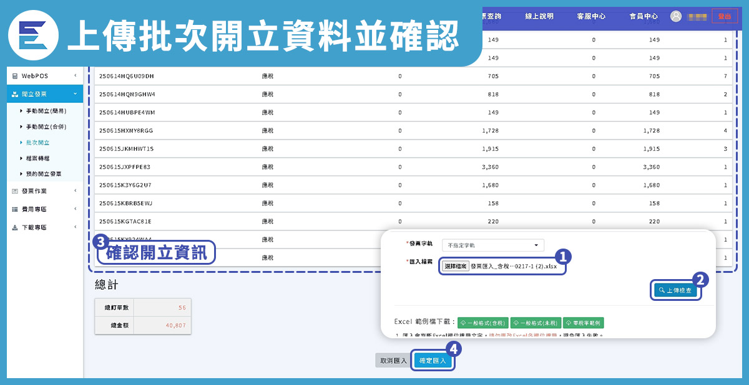749x385 pixels.
Task: Open 客服中心 from the top navigation
Action: click(591, 17)
